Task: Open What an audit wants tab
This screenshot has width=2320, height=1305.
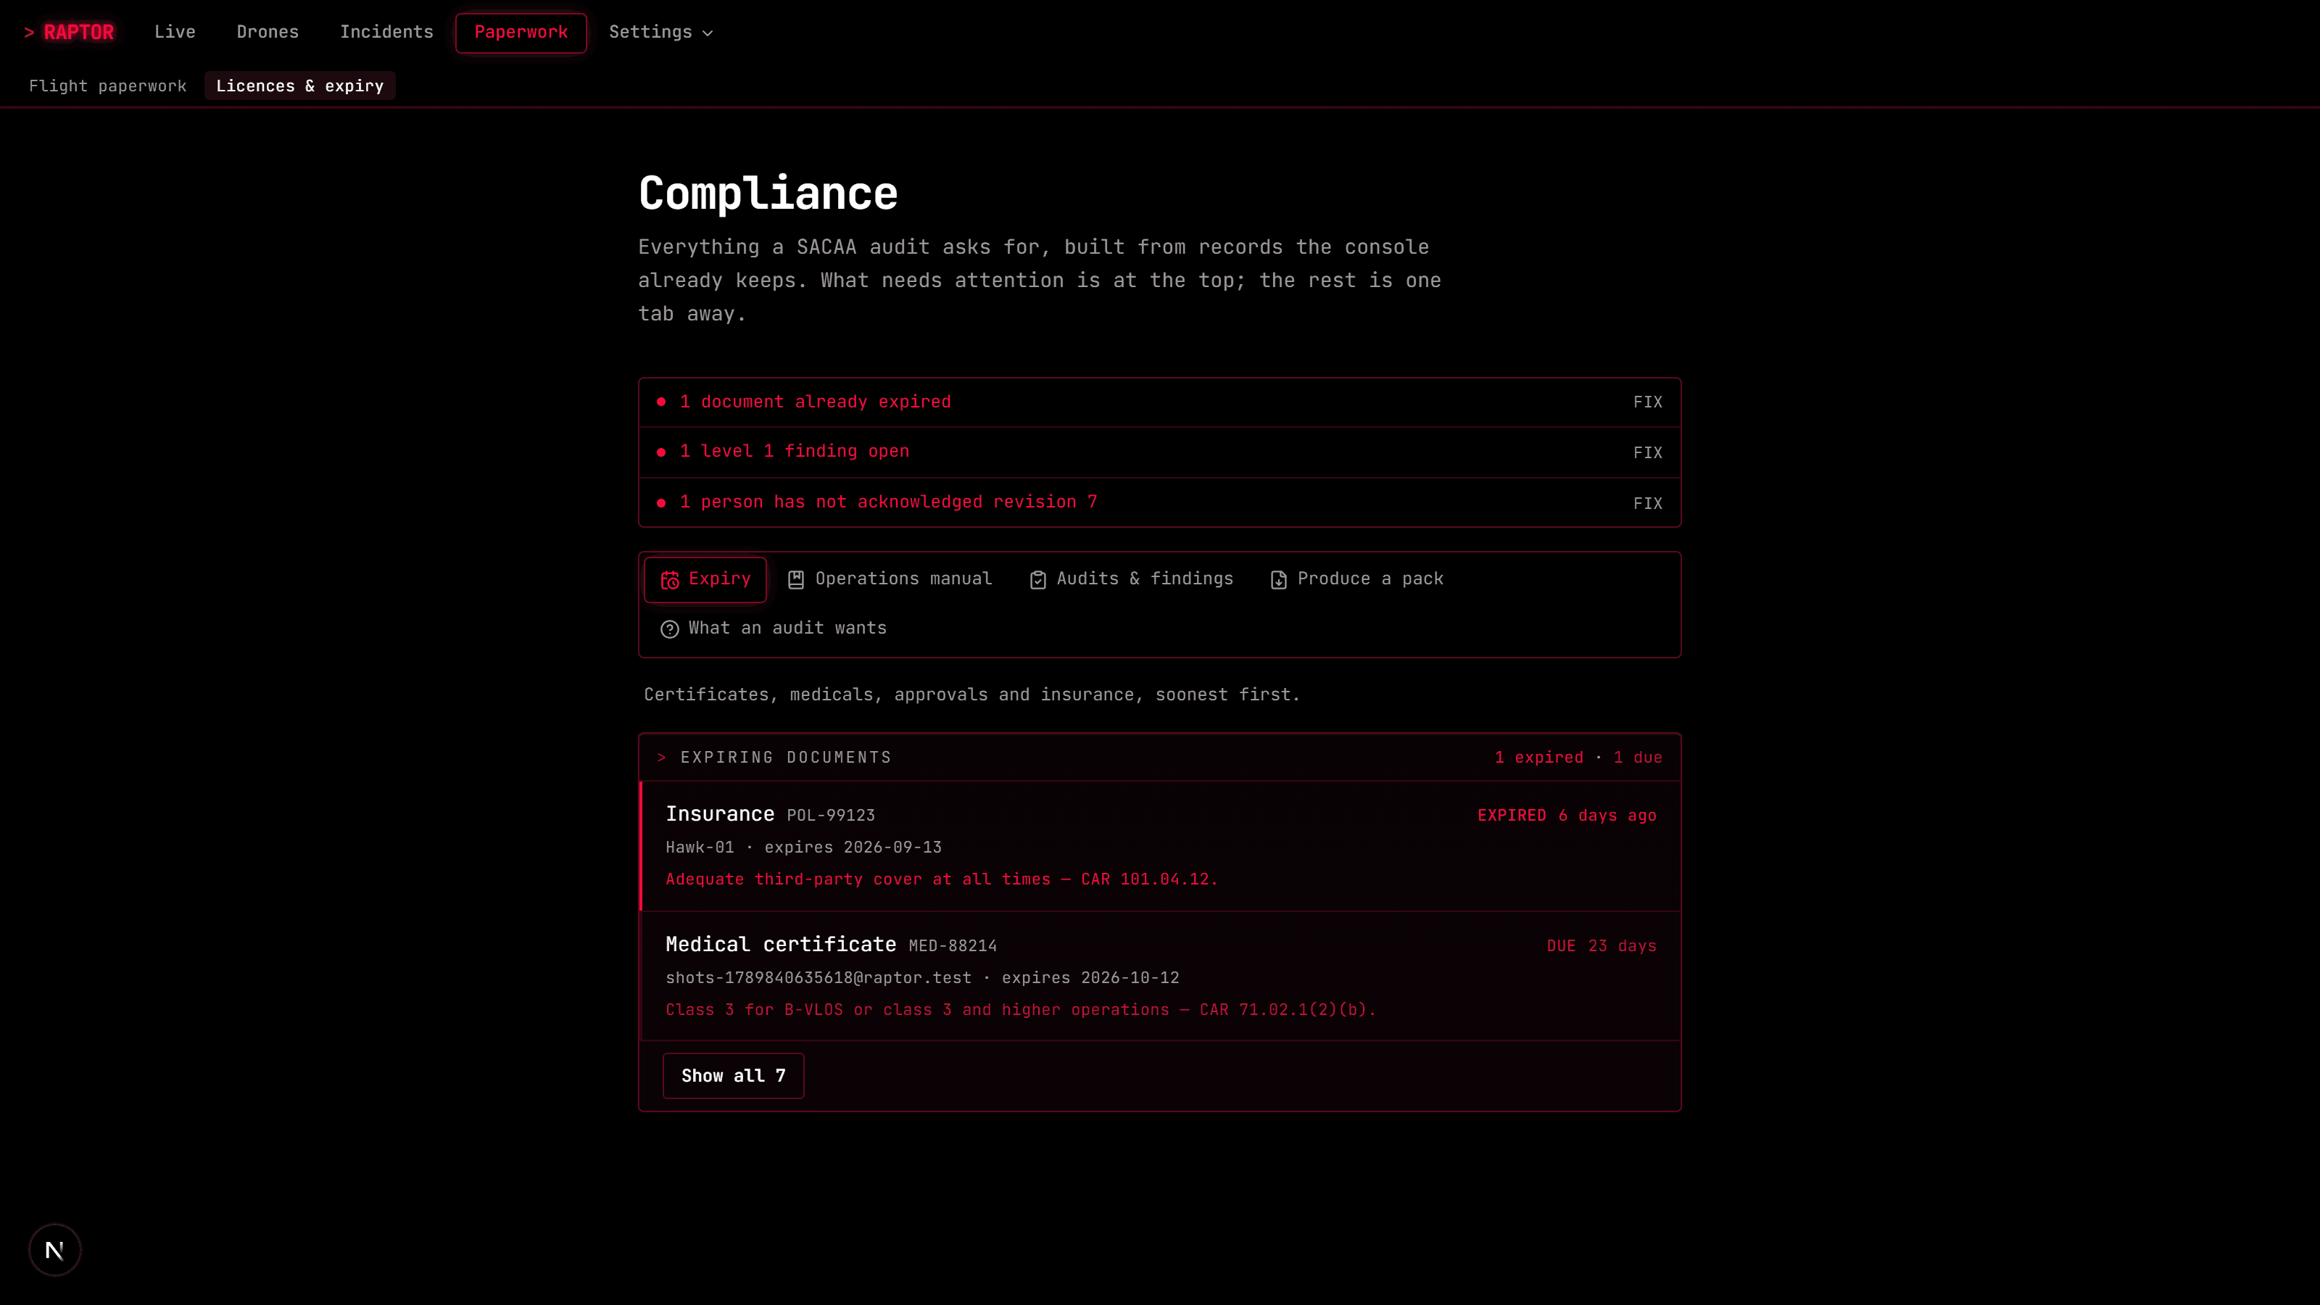Action: [774, 629]
